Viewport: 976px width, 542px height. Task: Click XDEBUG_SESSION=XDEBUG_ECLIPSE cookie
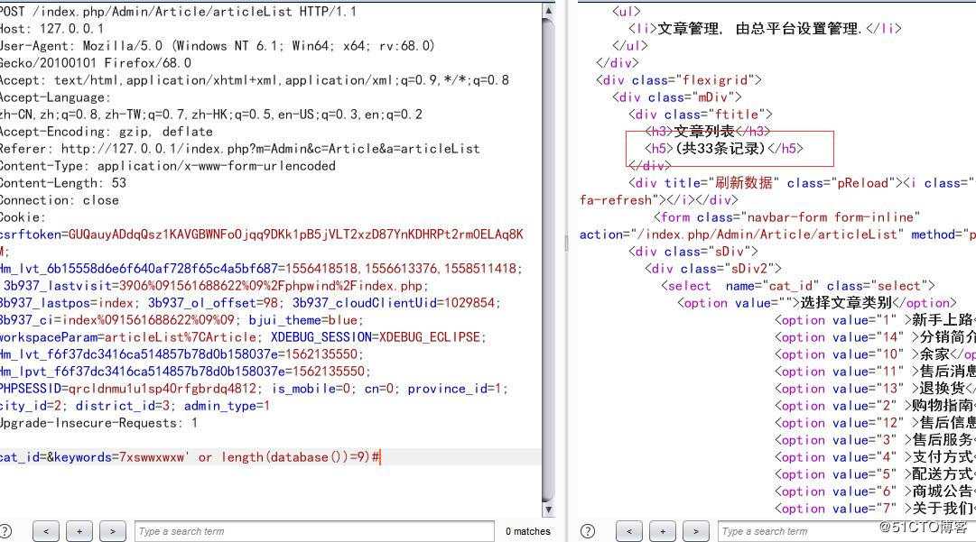377,337
